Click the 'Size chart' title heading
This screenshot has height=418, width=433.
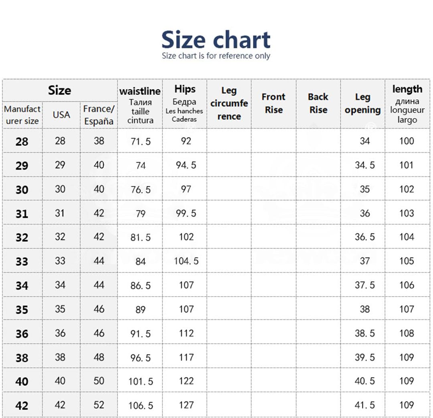[x=216, y=40]
